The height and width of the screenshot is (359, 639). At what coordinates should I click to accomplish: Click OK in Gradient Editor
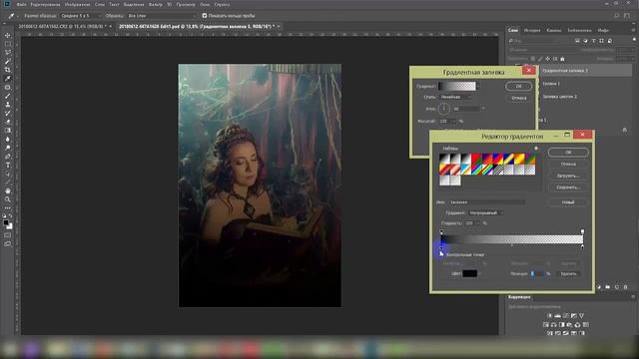(x=568, y=153)
